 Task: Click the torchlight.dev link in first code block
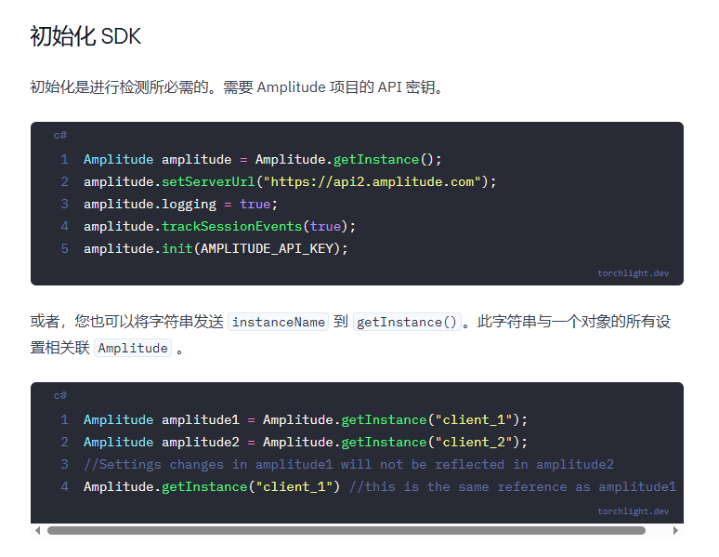[633, 273]
